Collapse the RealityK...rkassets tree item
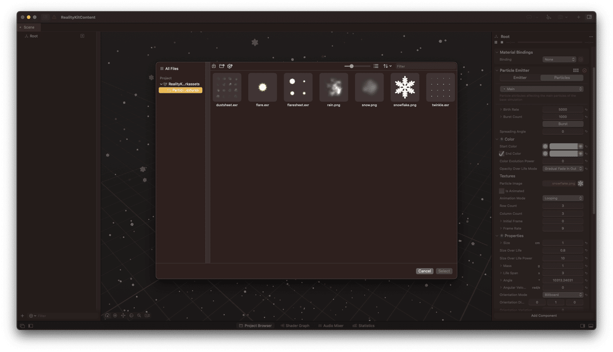 pyautogui.click(x=161, y=84)
